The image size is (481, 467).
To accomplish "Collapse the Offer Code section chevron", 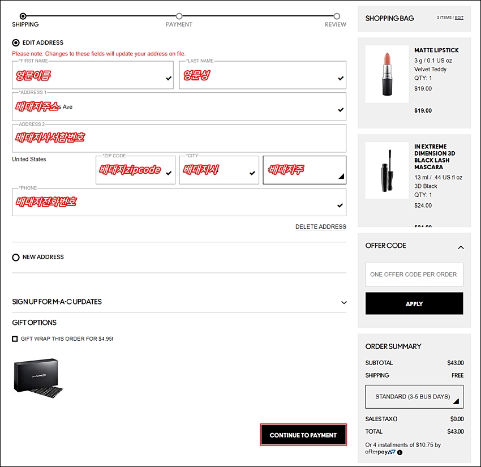I will click(x=461, y=247).
